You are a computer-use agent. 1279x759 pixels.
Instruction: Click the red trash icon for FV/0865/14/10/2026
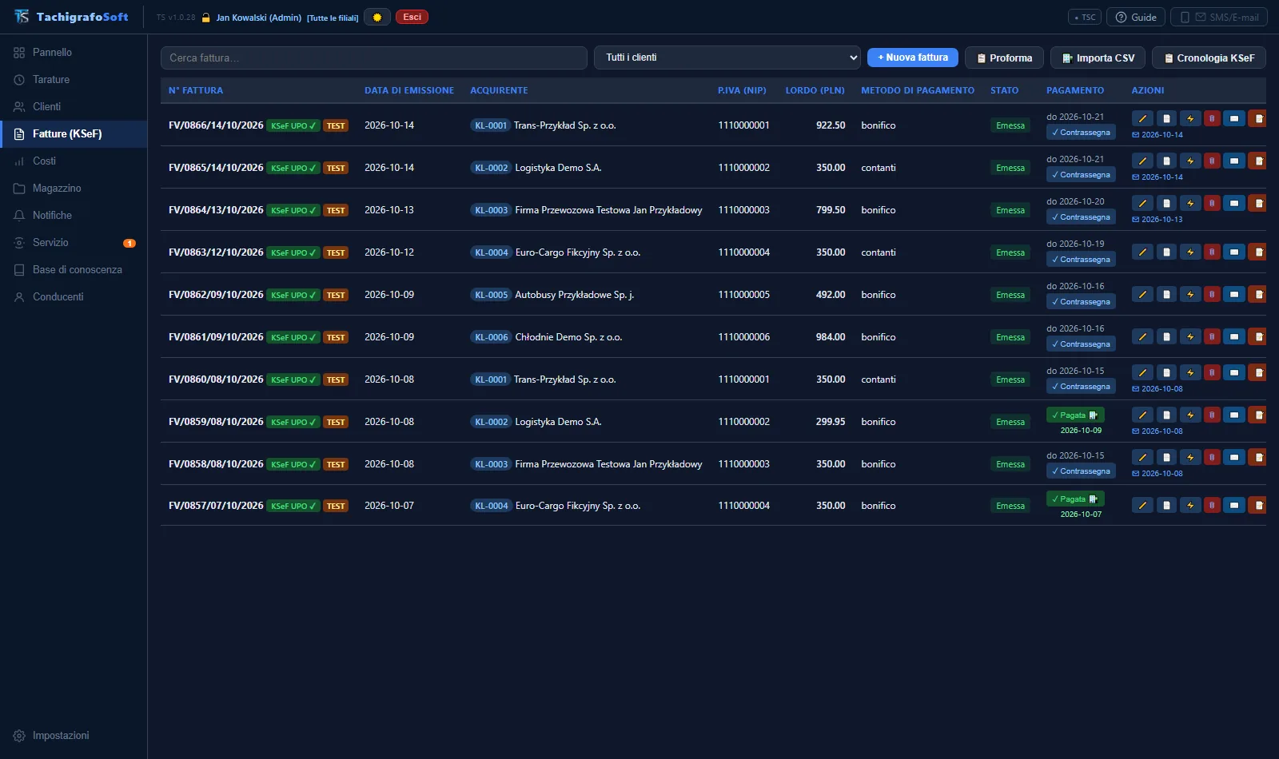click(1212, 161)
